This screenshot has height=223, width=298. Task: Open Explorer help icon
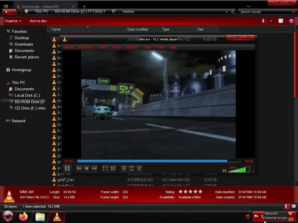[x=291, y=21]
